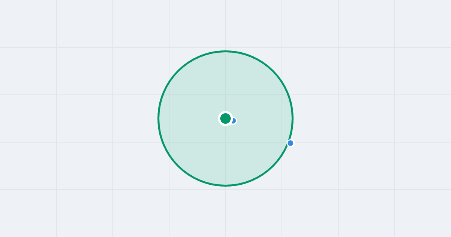Screen dimensions: 451x237
Task: Click the blank canvas above the circle
Action: point(225,24)
